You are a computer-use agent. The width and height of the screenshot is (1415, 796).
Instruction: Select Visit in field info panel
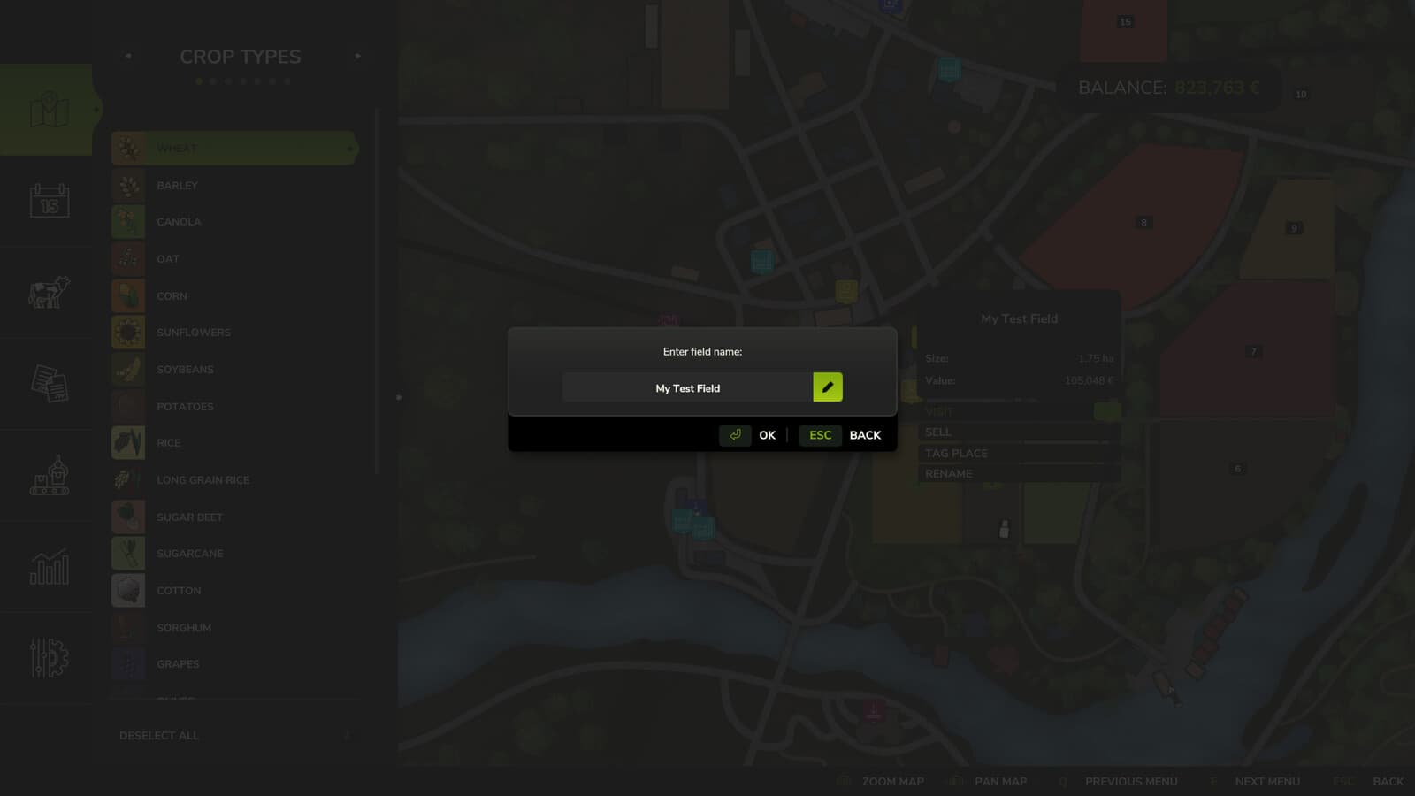coord(1020,412)
